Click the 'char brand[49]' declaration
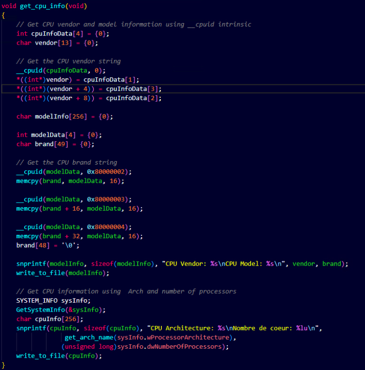The height and width of the screenshot is (370, 365). click(x=55, y=144)
